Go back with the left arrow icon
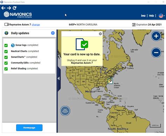The image size is (166, 136). pyautogui.click(x=3, y=8)
